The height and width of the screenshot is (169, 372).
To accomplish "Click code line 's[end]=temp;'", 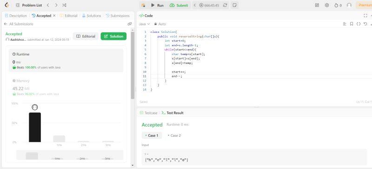I will 182,63.
